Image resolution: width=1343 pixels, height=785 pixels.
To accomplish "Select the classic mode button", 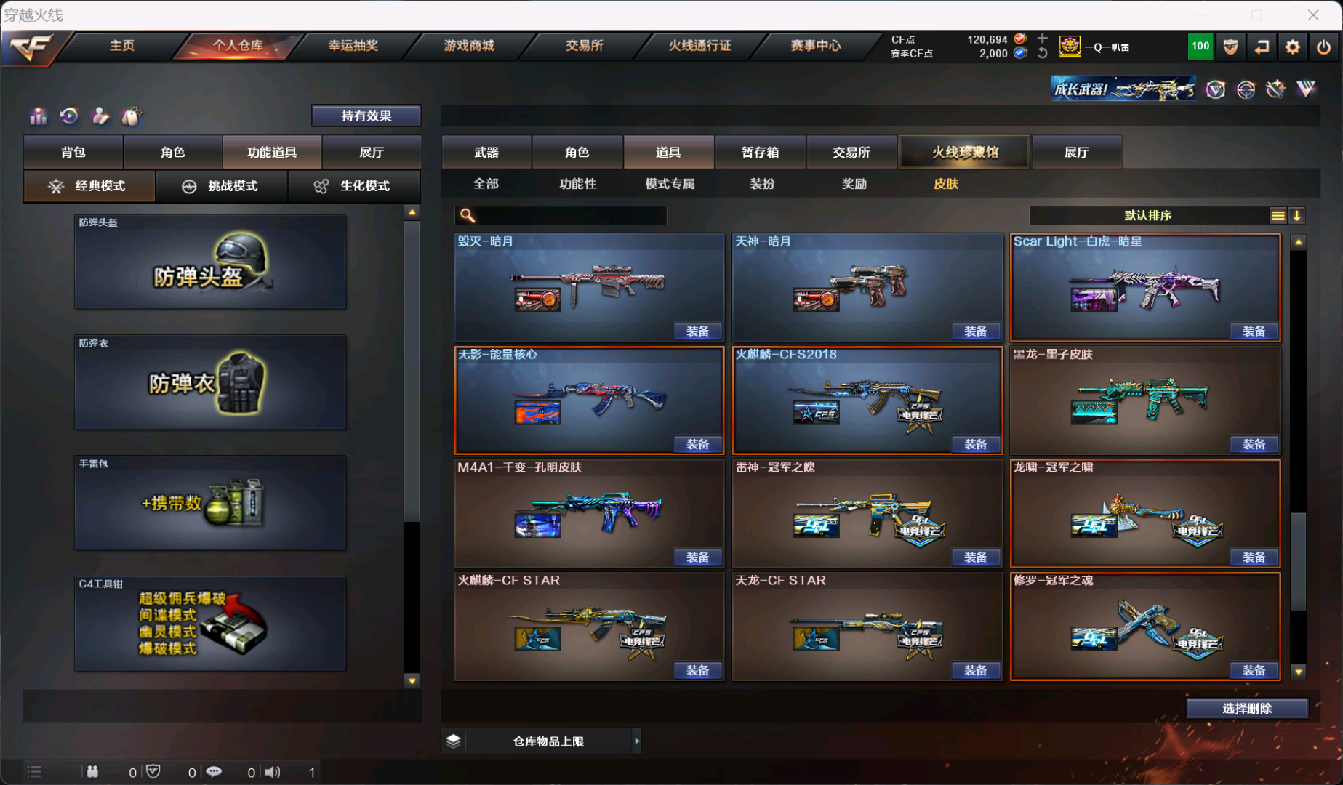I will 89,186.
